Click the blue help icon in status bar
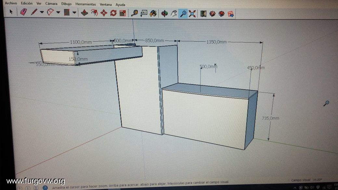This screenshot has width=338, height=190. (45, 188)
